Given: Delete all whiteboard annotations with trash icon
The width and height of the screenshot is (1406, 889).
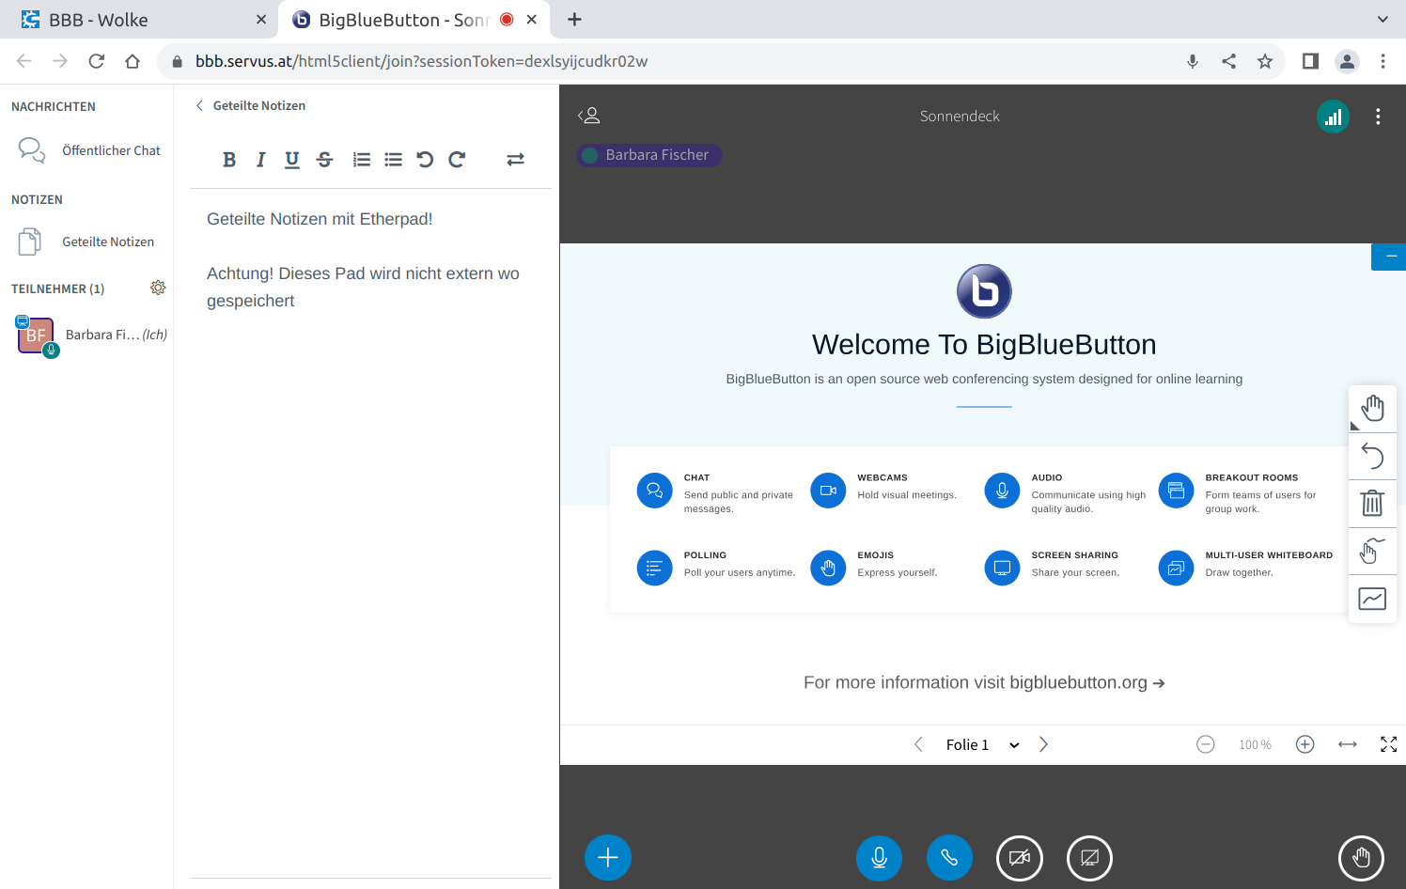Looking at the screenshot, I should pos(1372,504).
